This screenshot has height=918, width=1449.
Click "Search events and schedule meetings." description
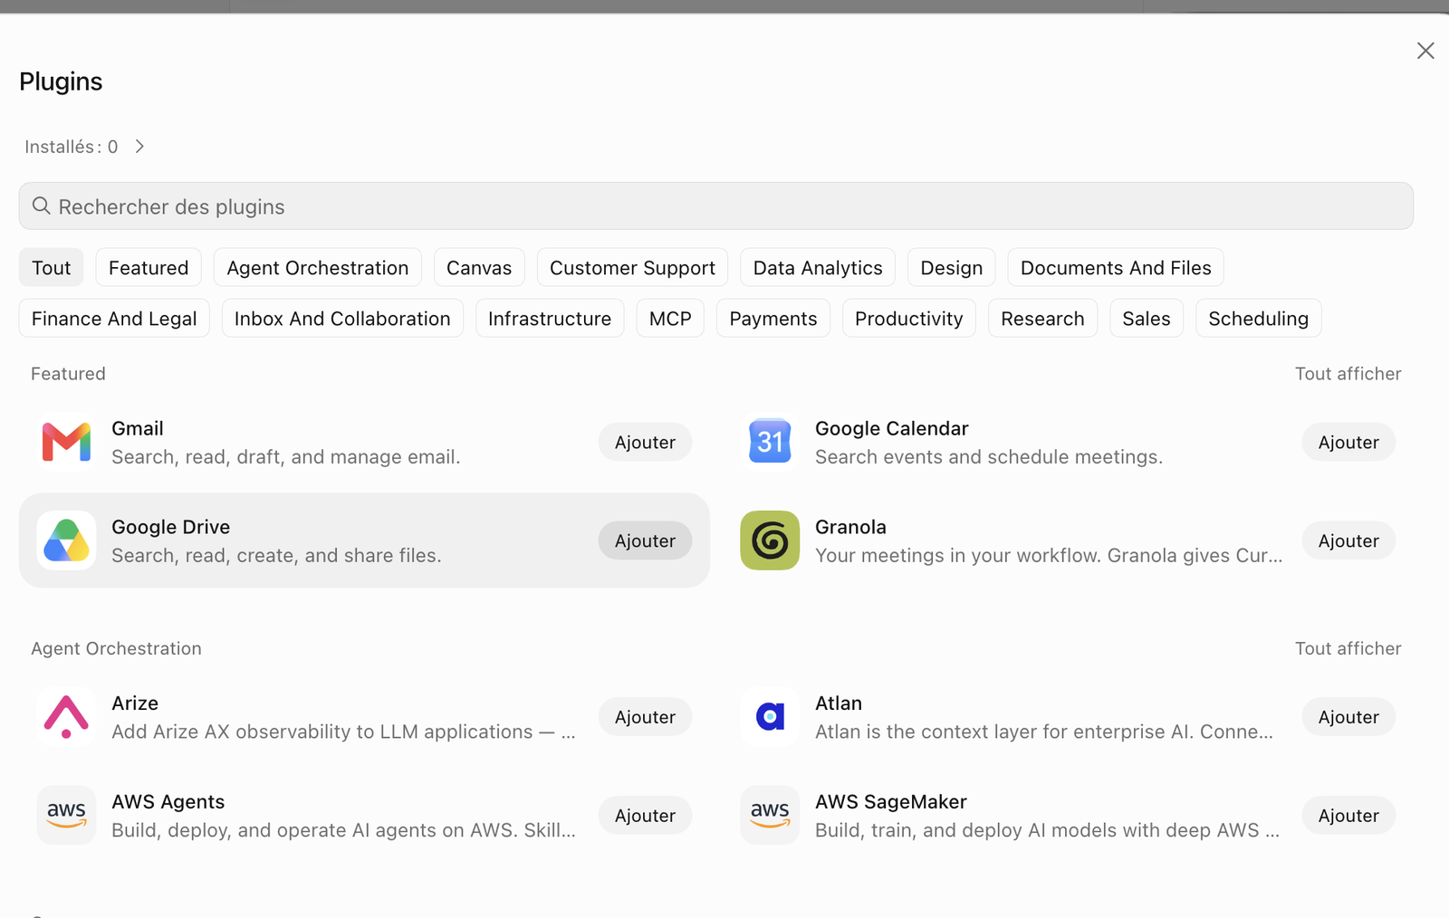(x=989, y=457)
